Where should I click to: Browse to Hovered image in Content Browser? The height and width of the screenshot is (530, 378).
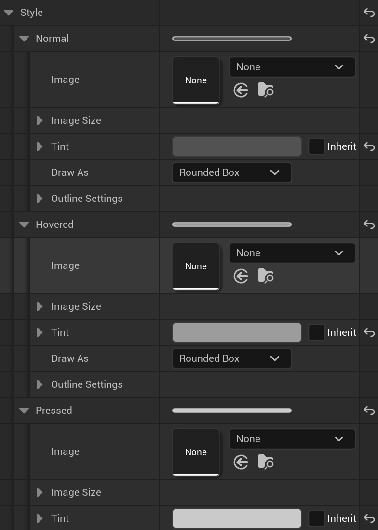pos(266,276)
